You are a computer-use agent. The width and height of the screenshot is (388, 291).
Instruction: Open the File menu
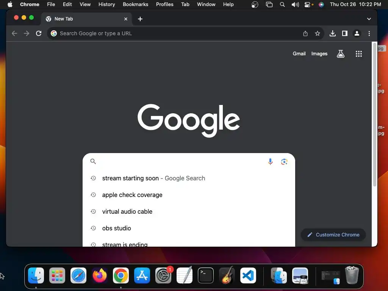point(51,5)
